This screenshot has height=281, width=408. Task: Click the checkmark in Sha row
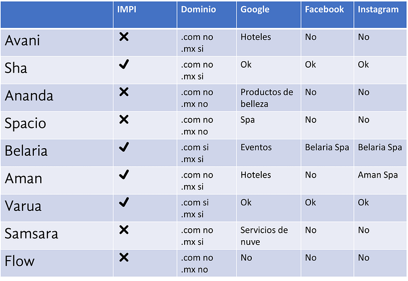[x=124, y=64]
